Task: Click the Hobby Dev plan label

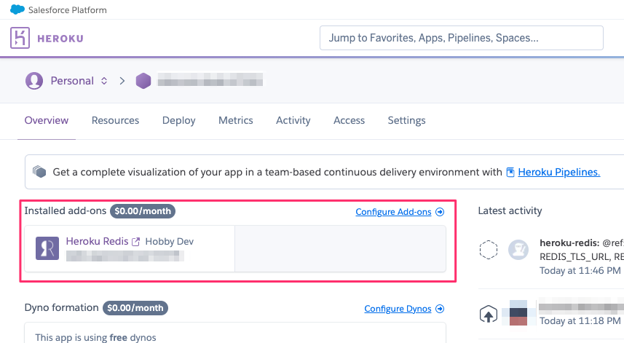Action: pyautogui.click(x=169, y=242)
